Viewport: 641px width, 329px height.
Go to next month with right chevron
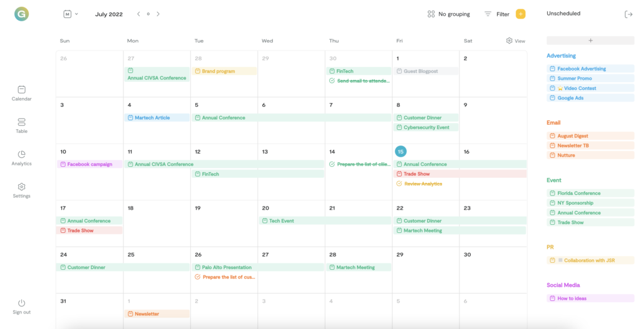coord(158,14)
